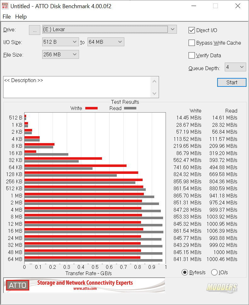
Task: Click the gray Read legend swatch
Action: tap(130, 108)
